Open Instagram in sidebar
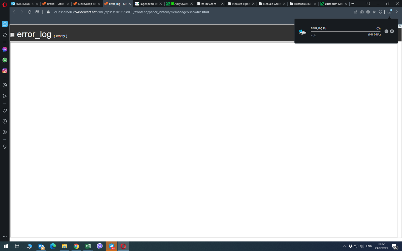The width and height of the screenshot is (402, 251). coord(5,71)
